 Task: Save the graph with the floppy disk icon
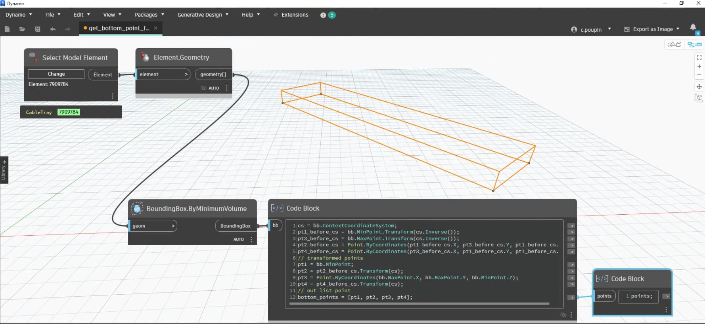[38, 29]
